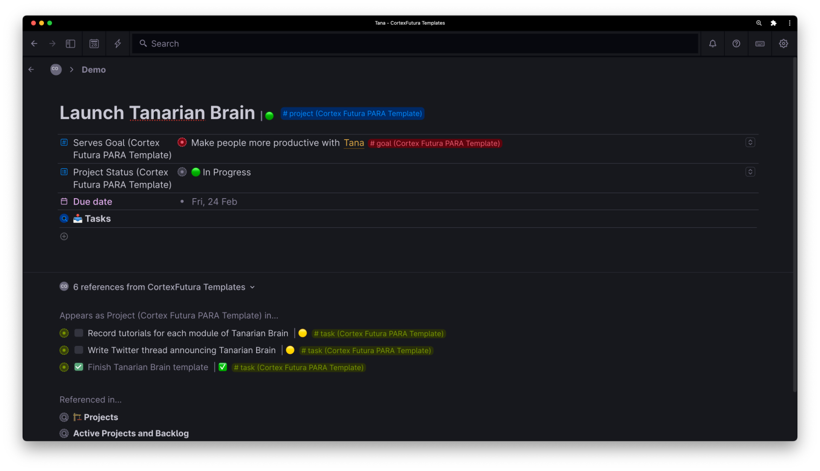Click bullet of Finish Tanarian Brain template
This screenshot has width=820, height=471.
[x=64, y=367]
